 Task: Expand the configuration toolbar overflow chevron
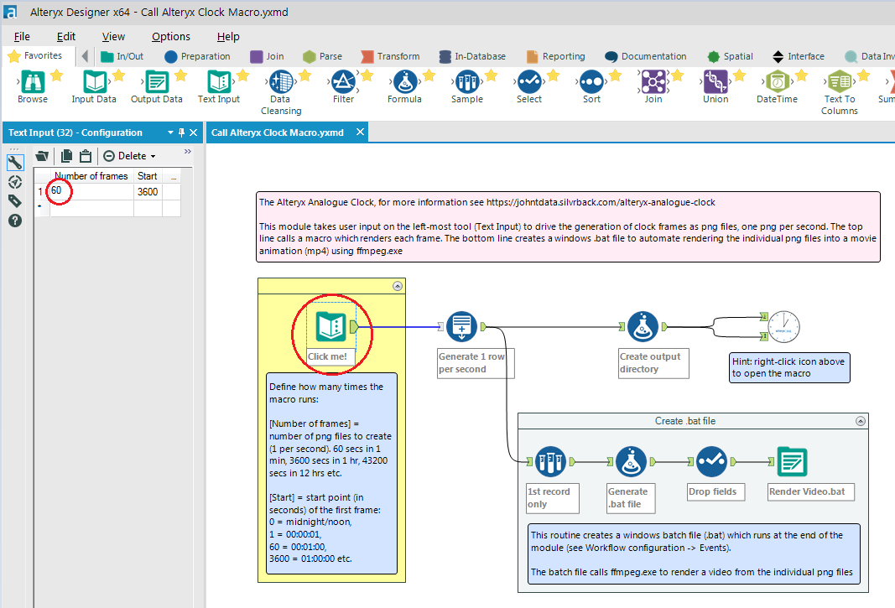[x=187, y=151]
